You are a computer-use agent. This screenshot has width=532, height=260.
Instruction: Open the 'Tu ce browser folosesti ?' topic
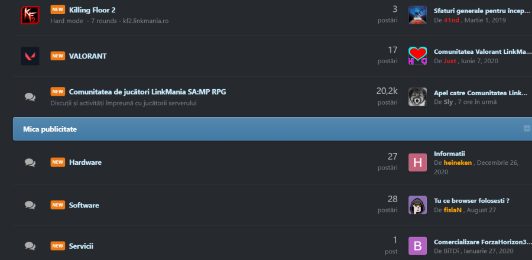471,200
